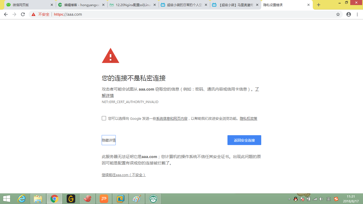Viewport: 363px width, 204px height.
Task: Switch to the 微信网页版 tab
Action: tap(29, 5)
